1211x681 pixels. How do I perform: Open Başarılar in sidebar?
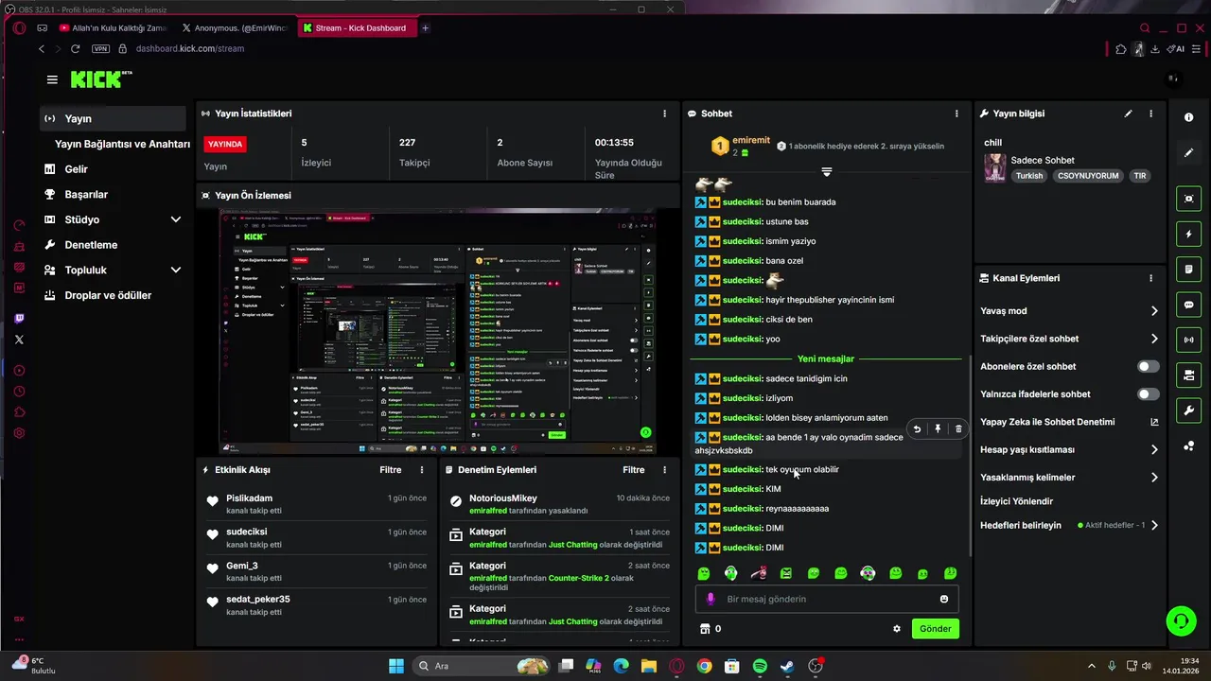pyautogui.click(x=86, y=194)
